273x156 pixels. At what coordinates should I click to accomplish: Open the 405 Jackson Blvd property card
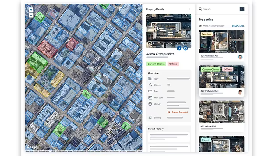[222, 116]
